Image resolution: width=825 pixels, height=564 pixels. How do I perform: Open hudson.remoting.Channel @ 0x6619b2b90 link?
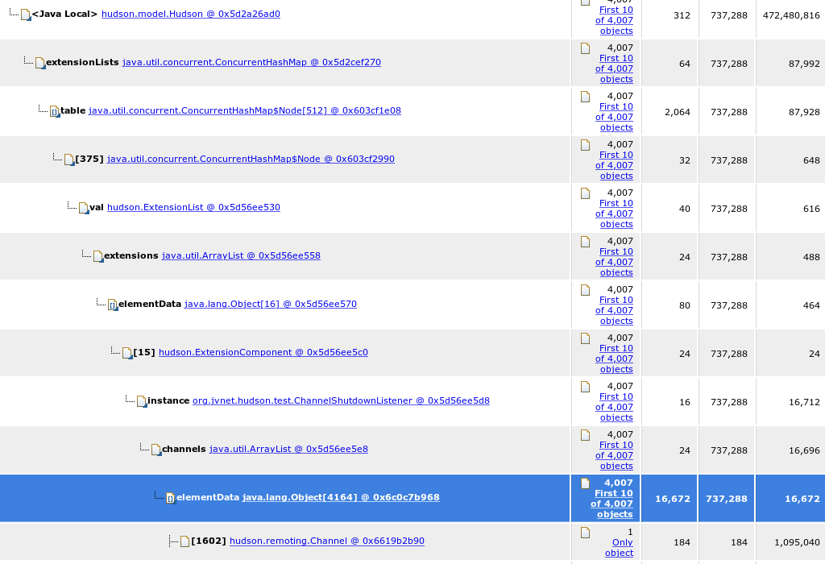click(326, 541)
